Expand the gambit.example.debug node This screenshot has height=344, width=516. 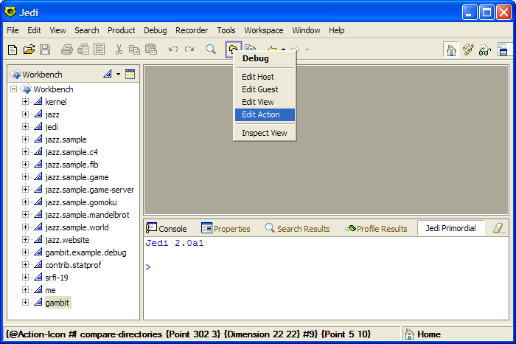[25, 252]
